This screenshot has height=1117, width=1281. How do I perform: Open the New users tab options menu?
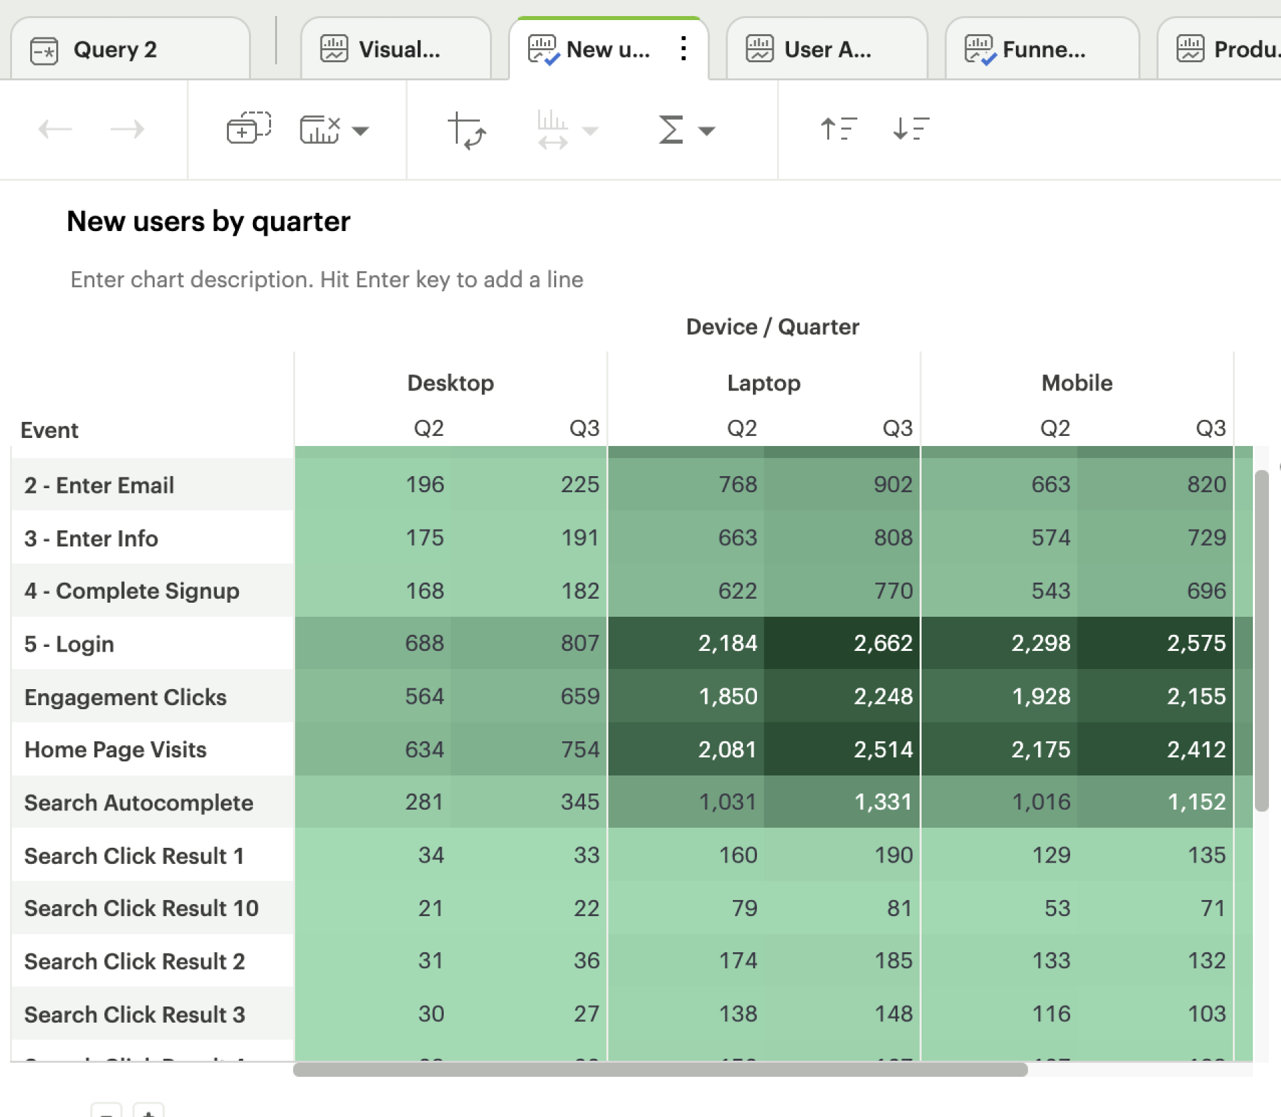(x=683, y=49)
